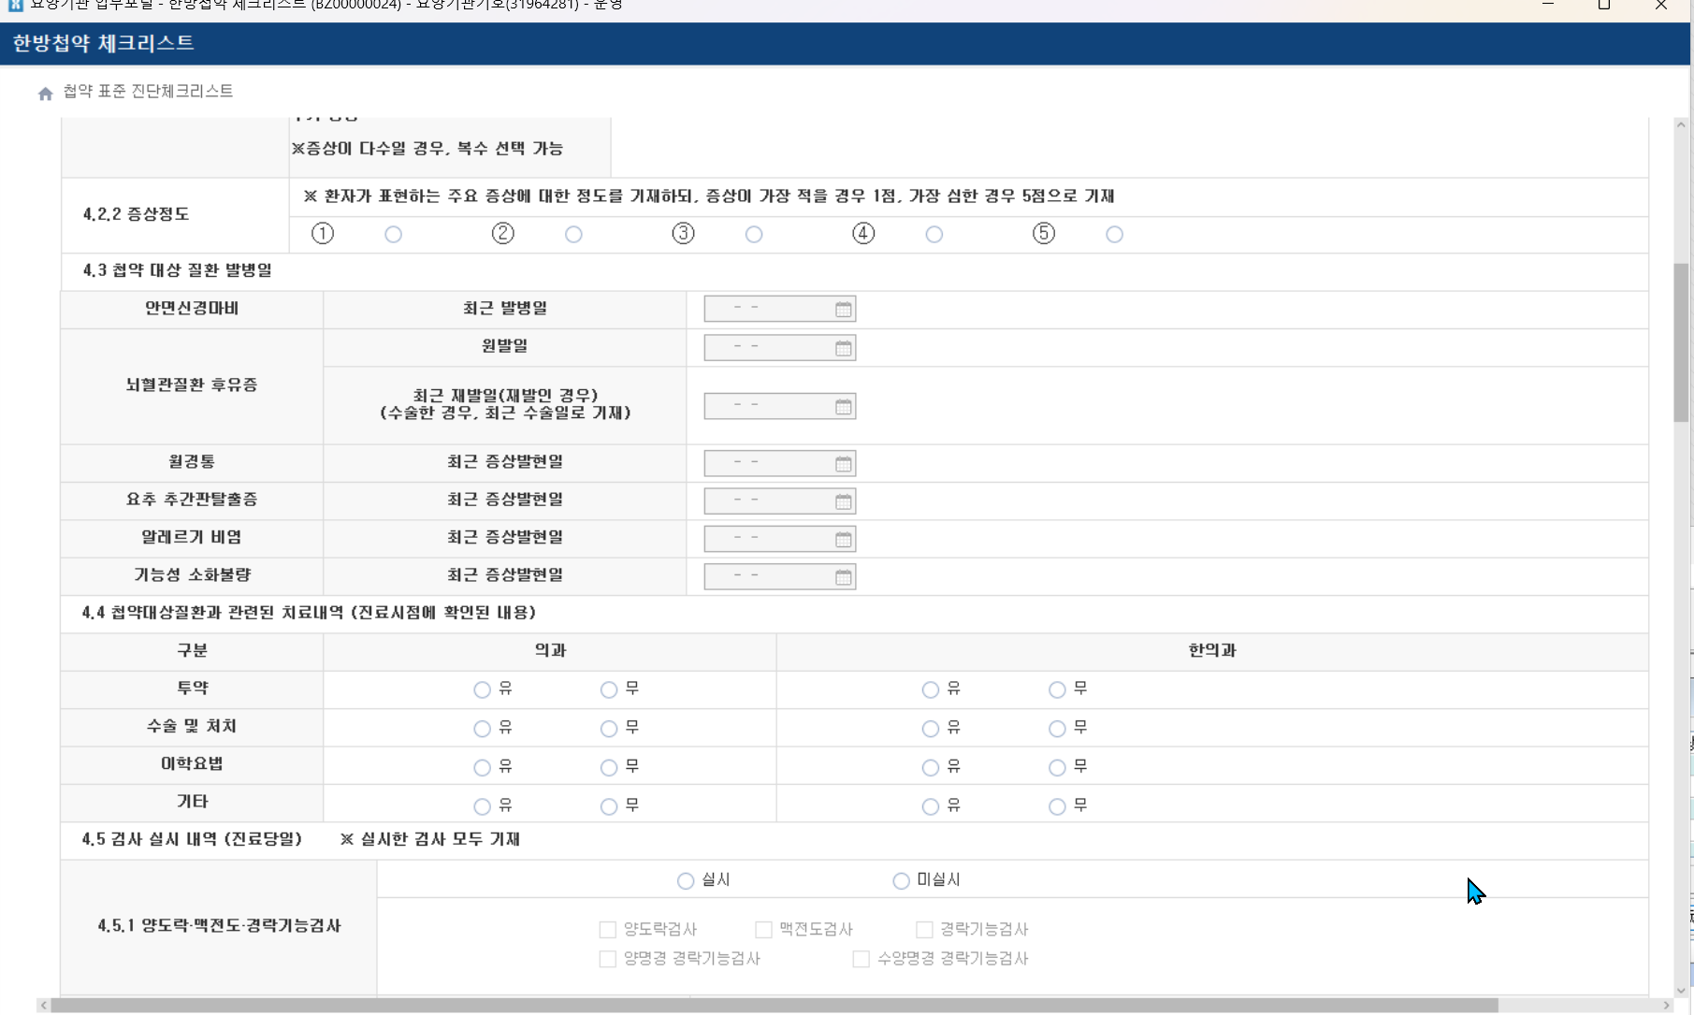
Task: Open calendar for 알레르기 비염 date
Action: [843, 539]
